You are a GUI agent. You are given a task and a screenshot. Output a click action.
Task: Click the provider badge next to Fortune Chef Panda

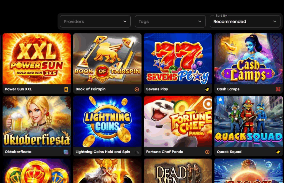point(207,152)
